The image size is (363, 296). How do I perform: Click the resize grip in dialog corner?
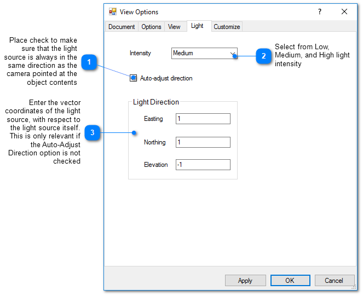(353, 287)
